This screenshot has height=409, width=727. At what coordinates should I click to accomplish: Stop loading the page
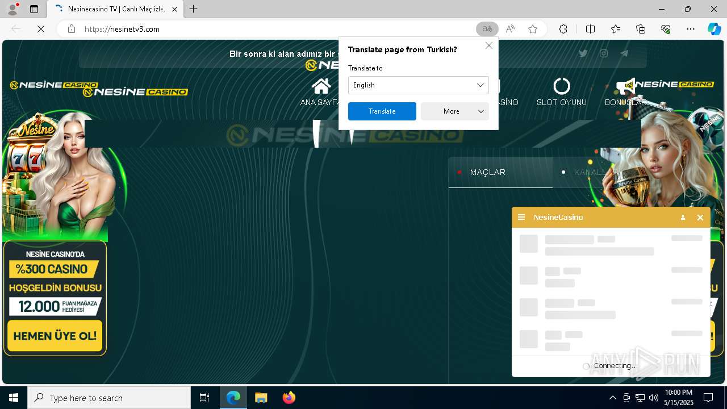coord(41,29)
